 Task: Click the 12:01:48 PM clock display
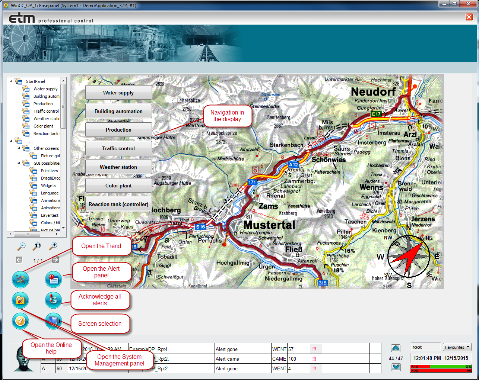pos(427,358)
